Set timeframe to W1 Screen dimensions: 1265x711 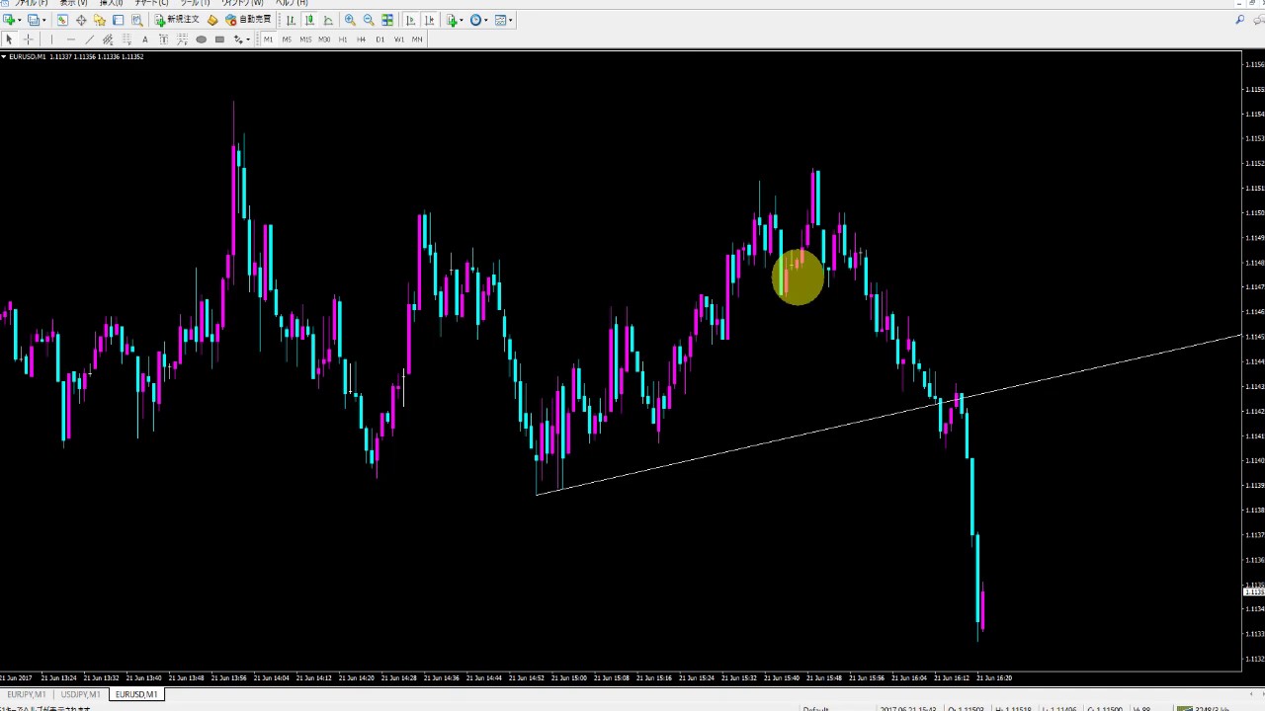point(399,39)
